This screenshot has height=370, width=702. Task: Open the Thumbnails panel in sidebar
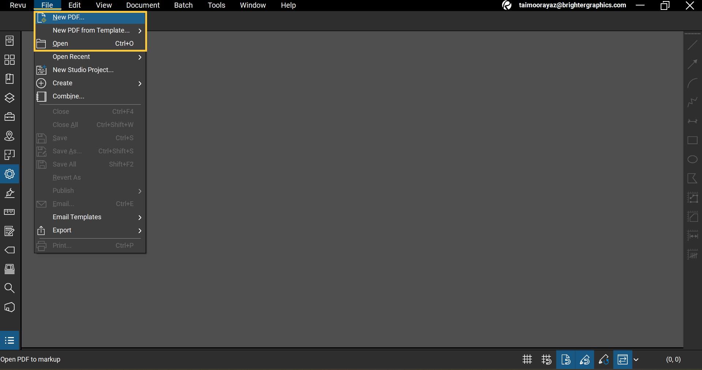(x=10, y=60)
